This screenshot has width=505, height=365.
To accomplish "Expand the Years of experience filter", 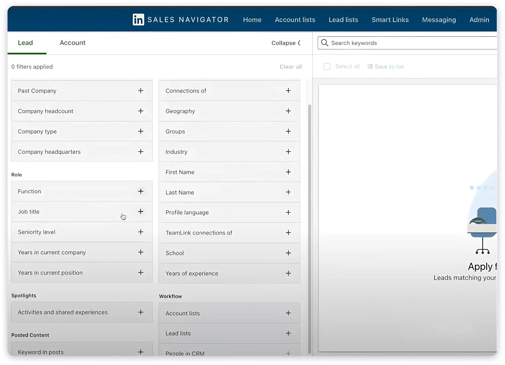I will tap(288, 273).
